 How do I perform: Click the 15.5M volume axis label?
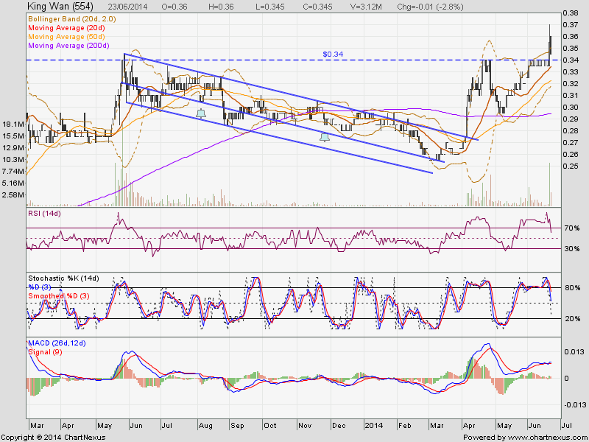click(x=14, y=136)
